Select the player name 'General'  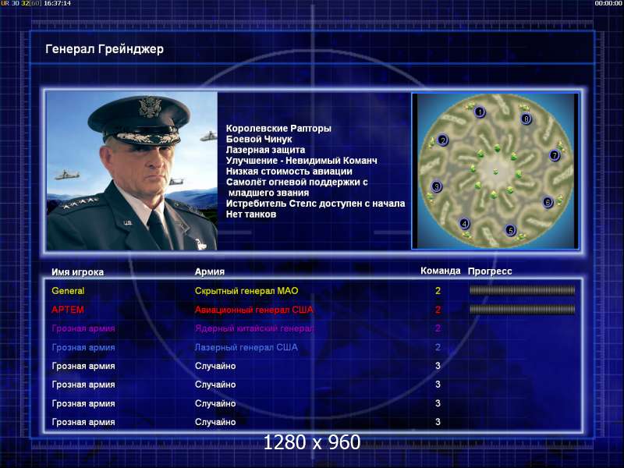point(68,290)
